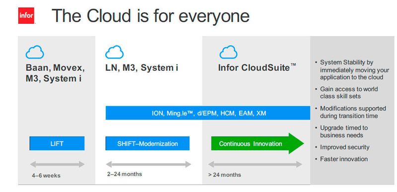Click the ION, Ming.le, d/EPM blue bar
397x192 pixels.
click(x=208, y=113)
